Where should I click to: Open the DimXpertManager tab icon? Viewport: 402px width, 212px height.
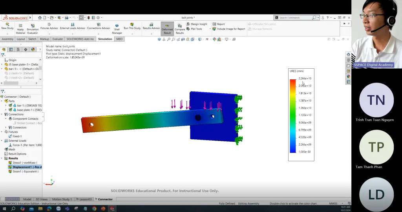point(26,49)
